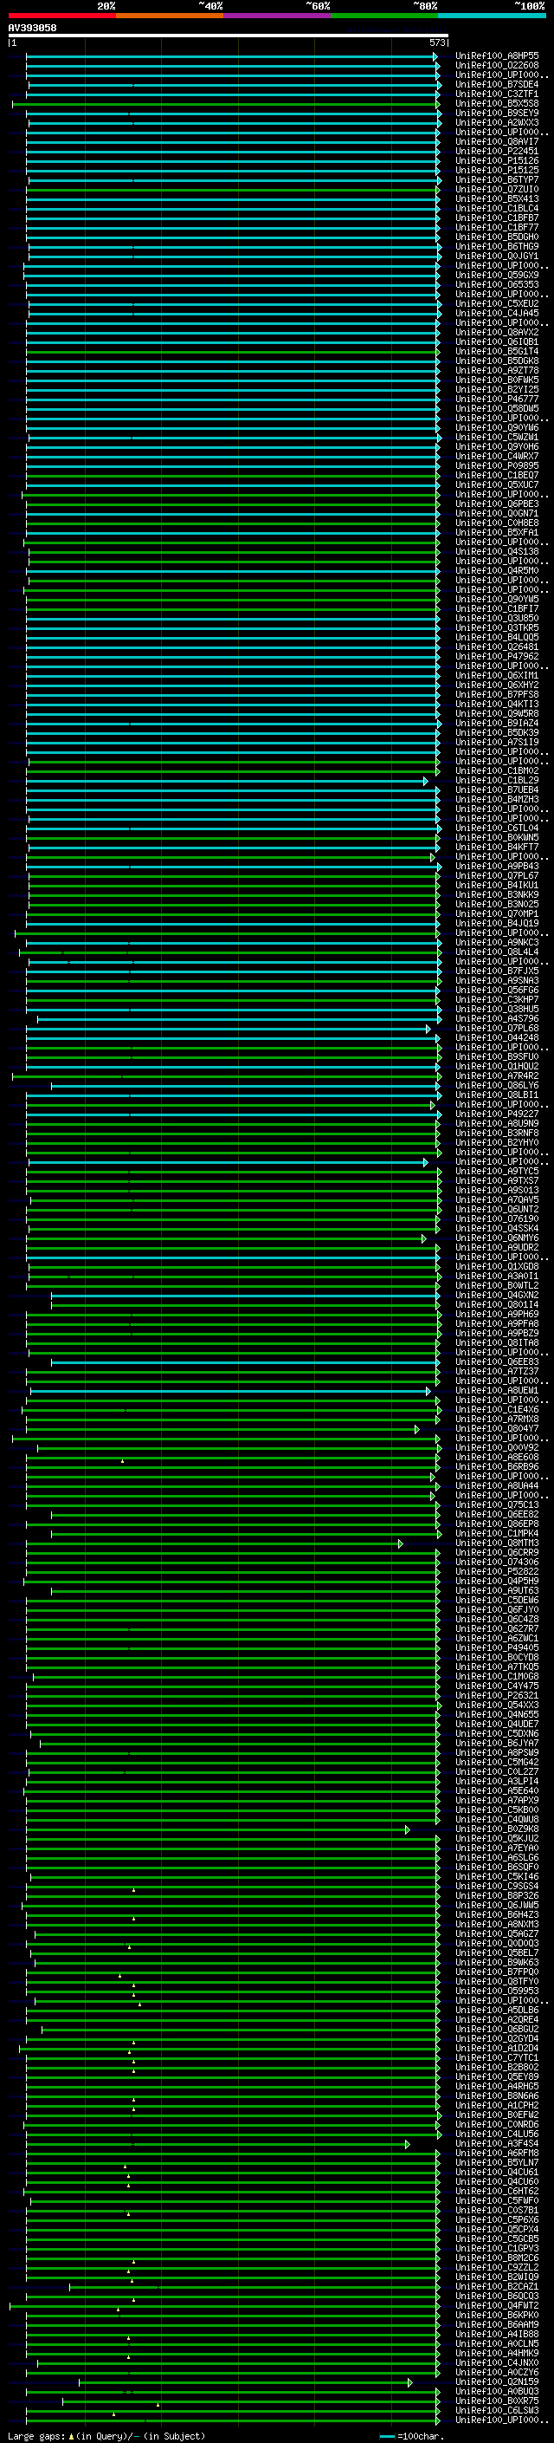Select the UniRef100_O65353 label
The height and width of the screenshot is (2443, 554).
pyautogui.click(x=497, y=284)
